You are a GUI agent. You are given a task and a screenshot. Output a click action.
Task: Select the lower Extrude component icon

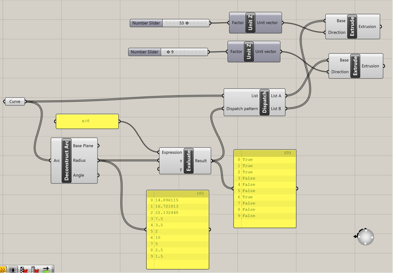(355, 66)
